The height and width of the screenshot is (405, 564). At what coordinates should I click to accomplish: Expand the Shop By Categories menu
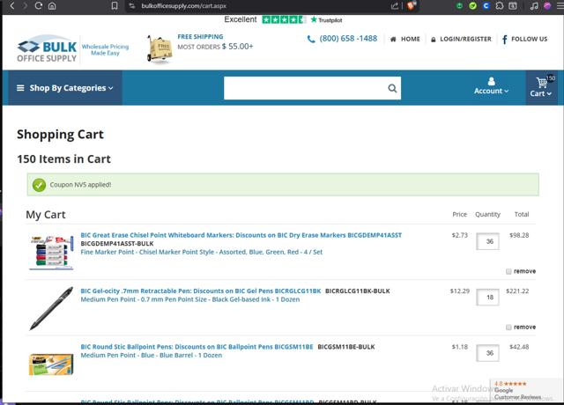point(65,88)
